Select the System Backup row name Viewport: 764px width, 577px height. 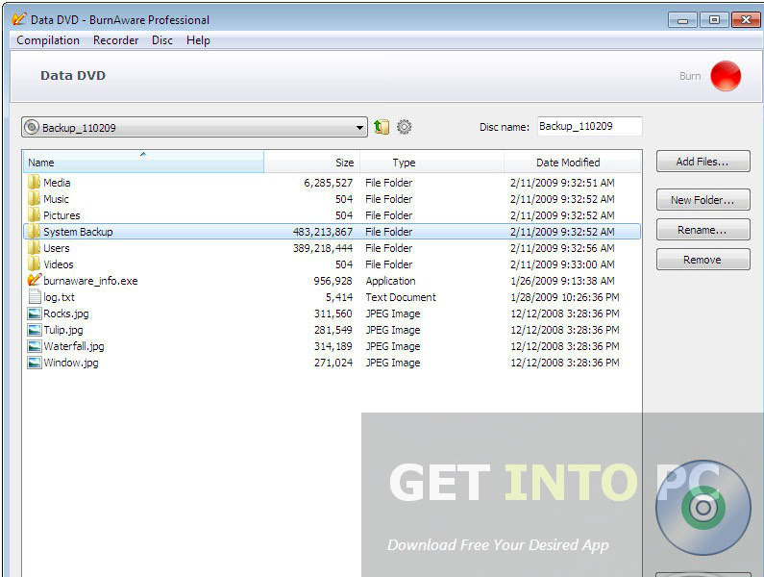coord(78,232)
